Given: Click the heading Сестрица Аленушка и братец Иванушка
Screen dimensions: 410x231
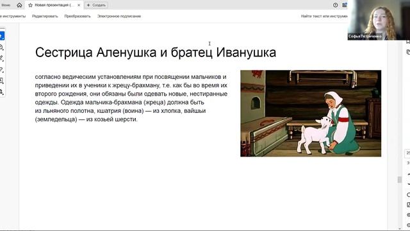Looking at the screenshot, I should coord(156,52).
